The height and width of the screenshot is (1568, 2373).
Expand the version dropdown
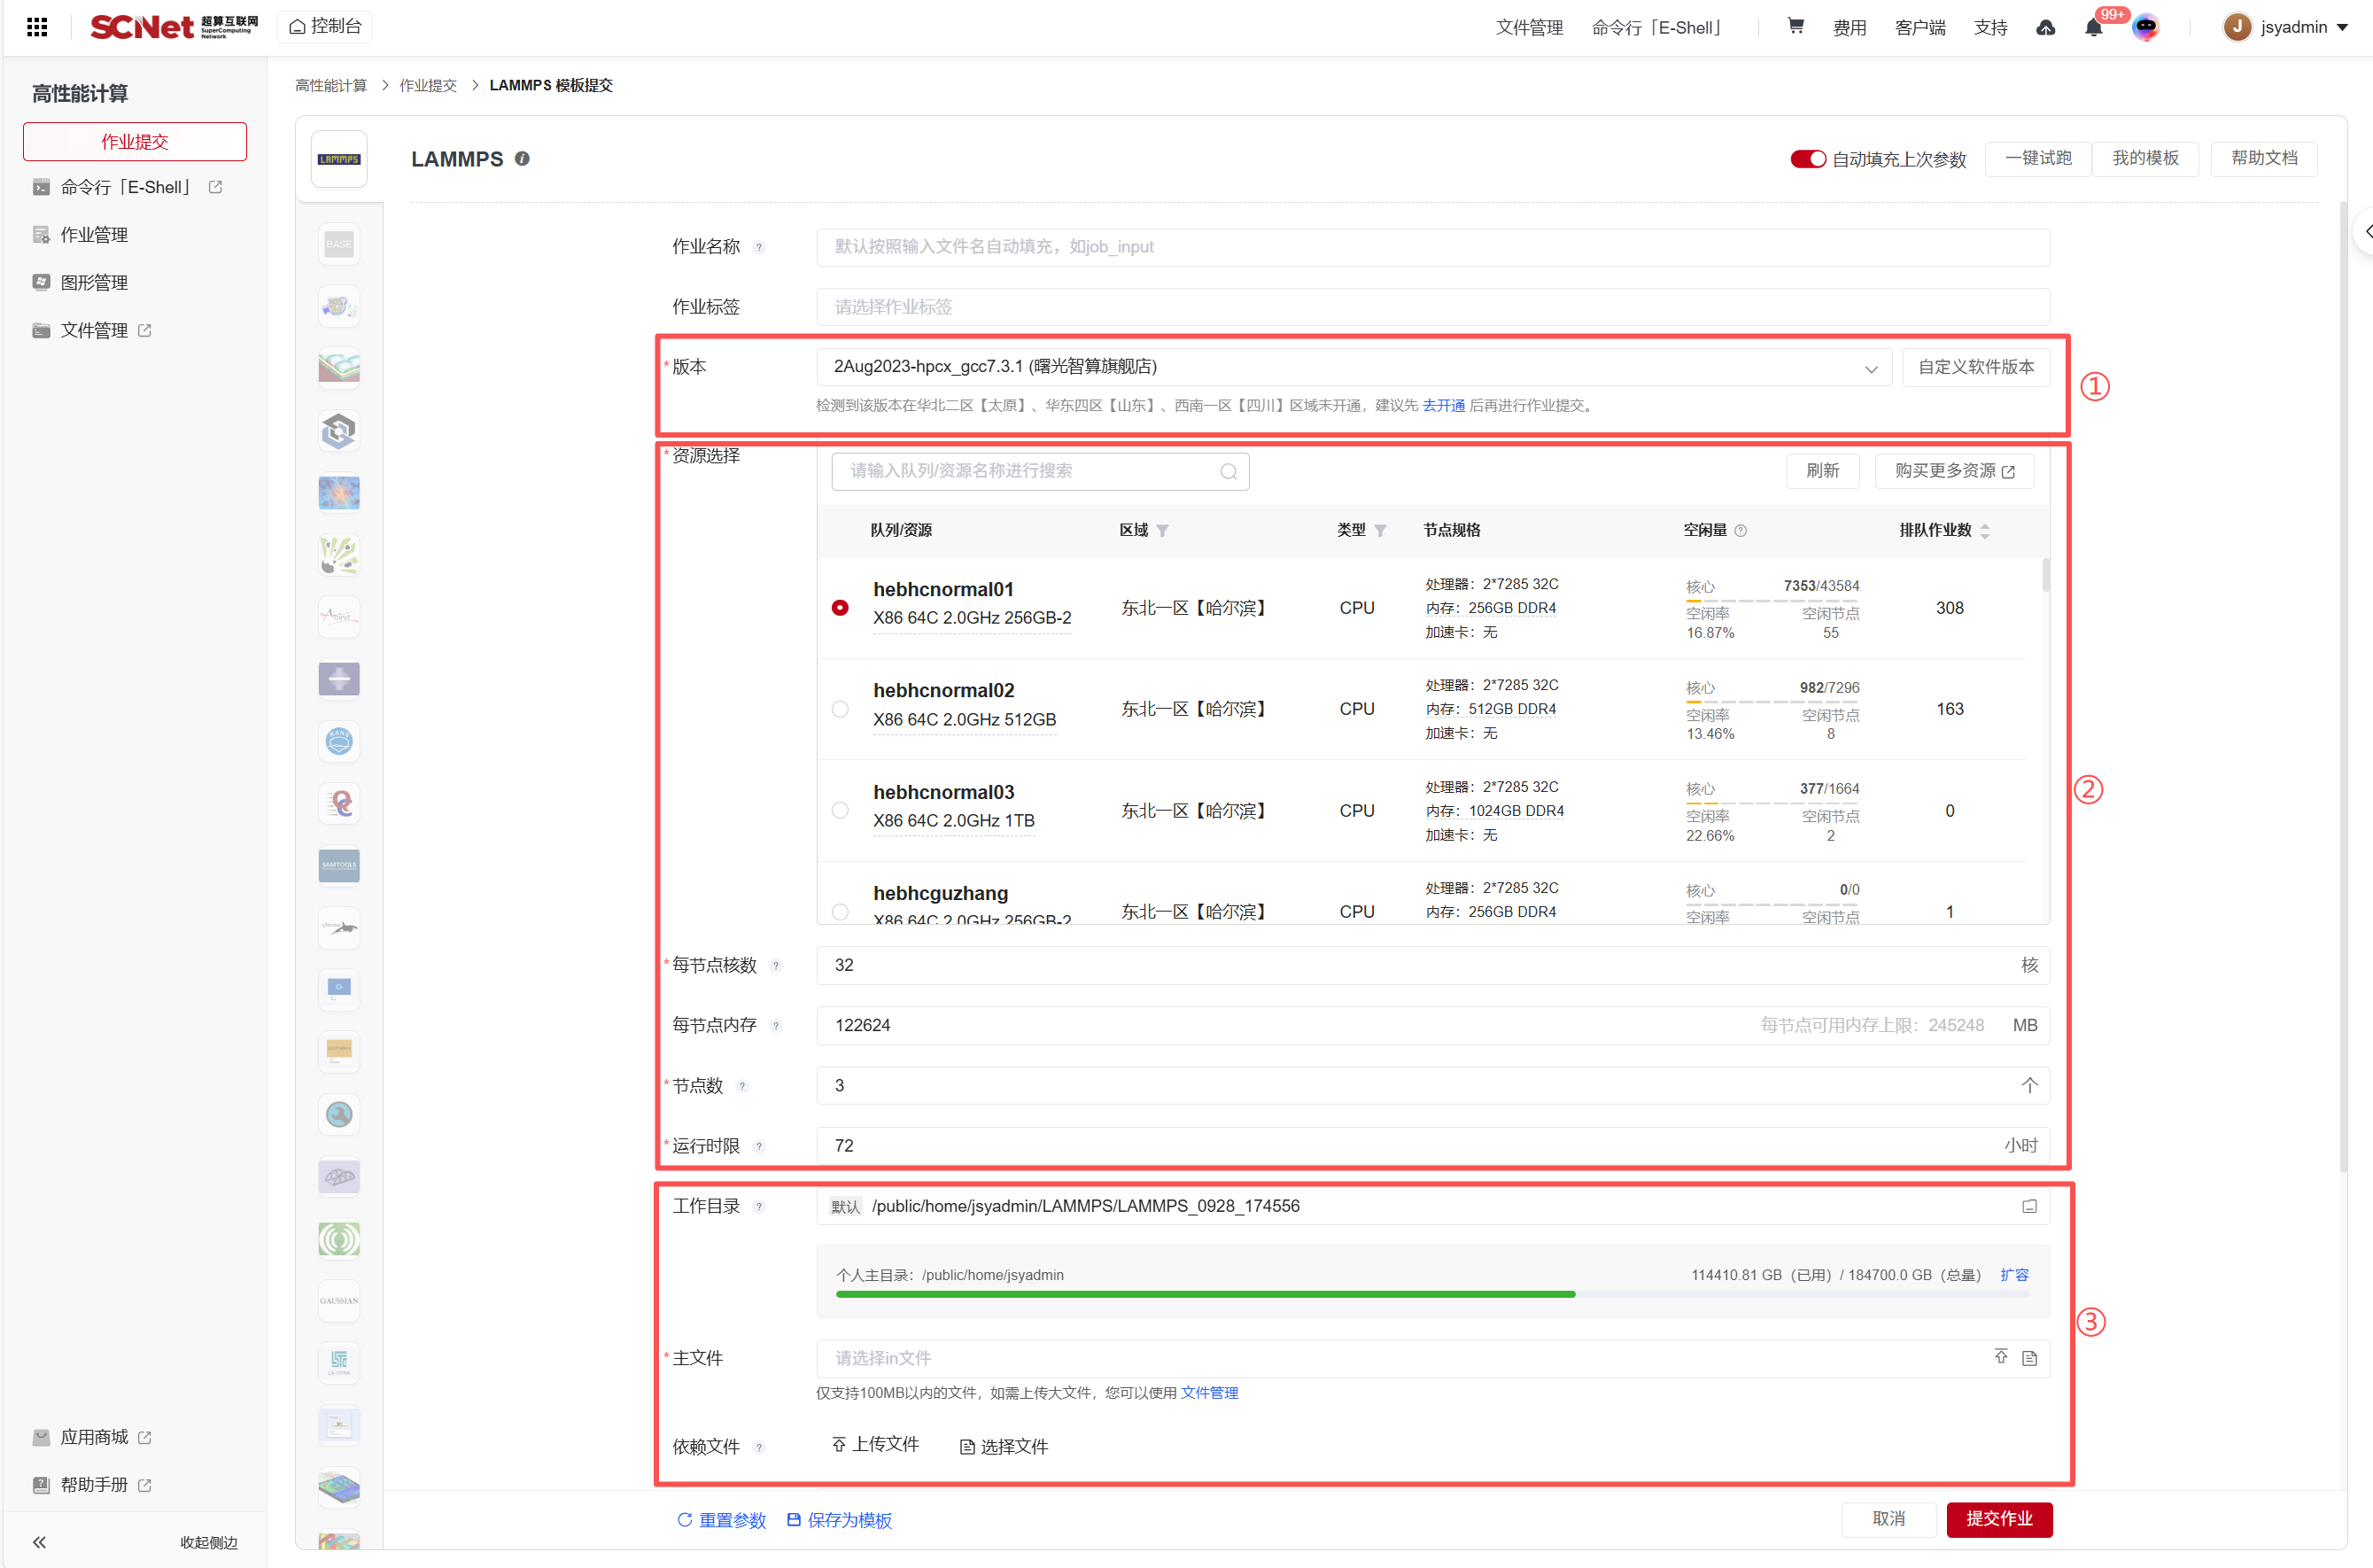click(1870, 368)
